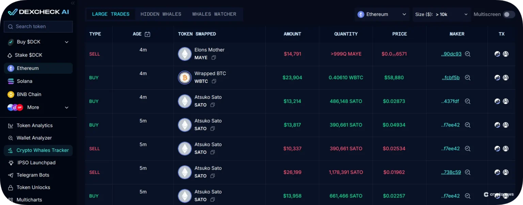Click the calendar icon beside AGE header
Screen dimensions: 523x205
point(147,34)
